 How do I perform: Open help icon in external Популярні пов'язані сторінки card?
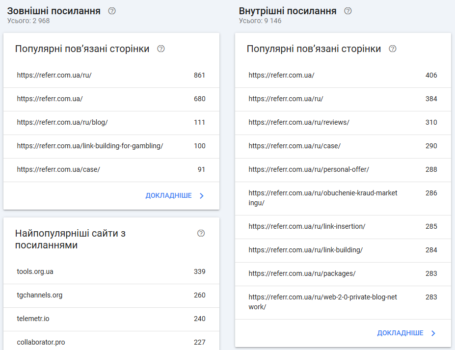[x=161, y=49]
